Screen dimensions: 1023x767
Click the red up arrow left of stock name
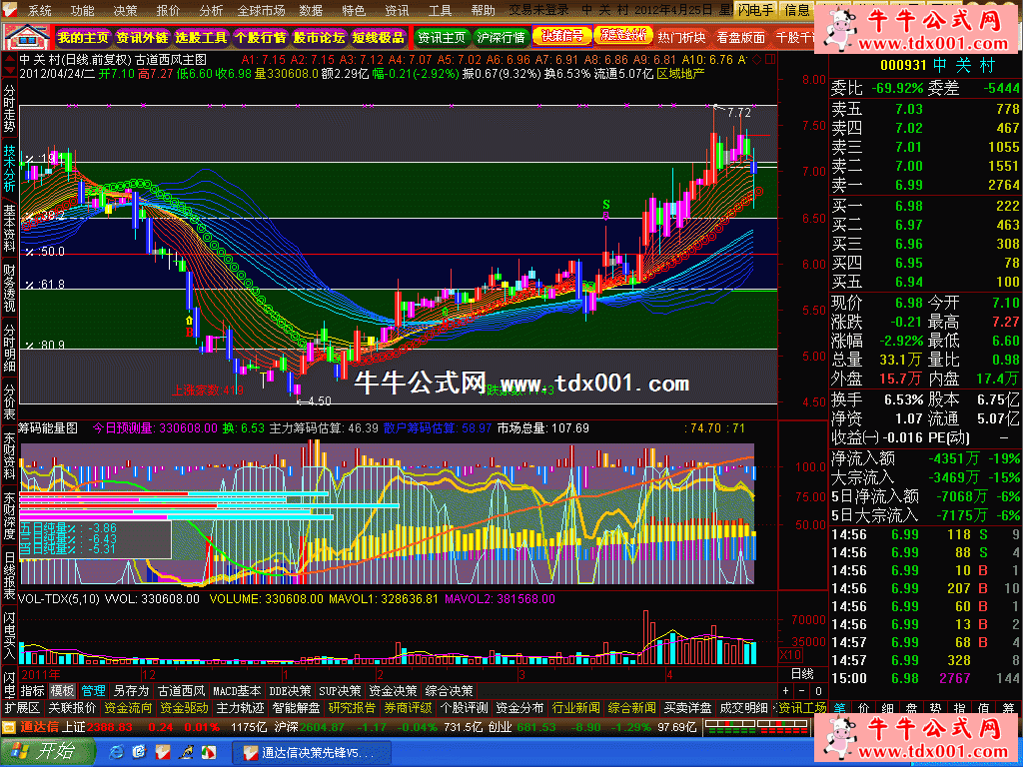tap(10, 59)
